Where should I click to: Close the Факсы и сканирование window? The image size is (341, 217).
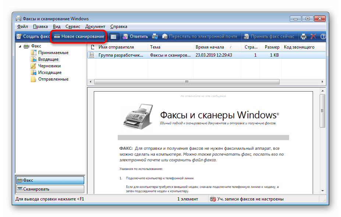(x=320, y=19)
